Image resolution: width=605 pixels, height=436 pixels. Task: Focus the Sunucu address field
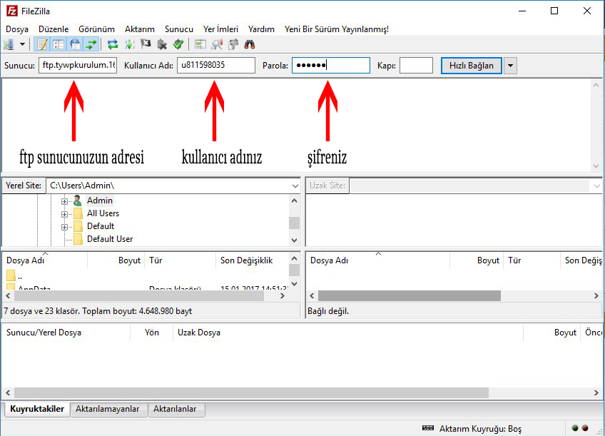coord(78,65)
